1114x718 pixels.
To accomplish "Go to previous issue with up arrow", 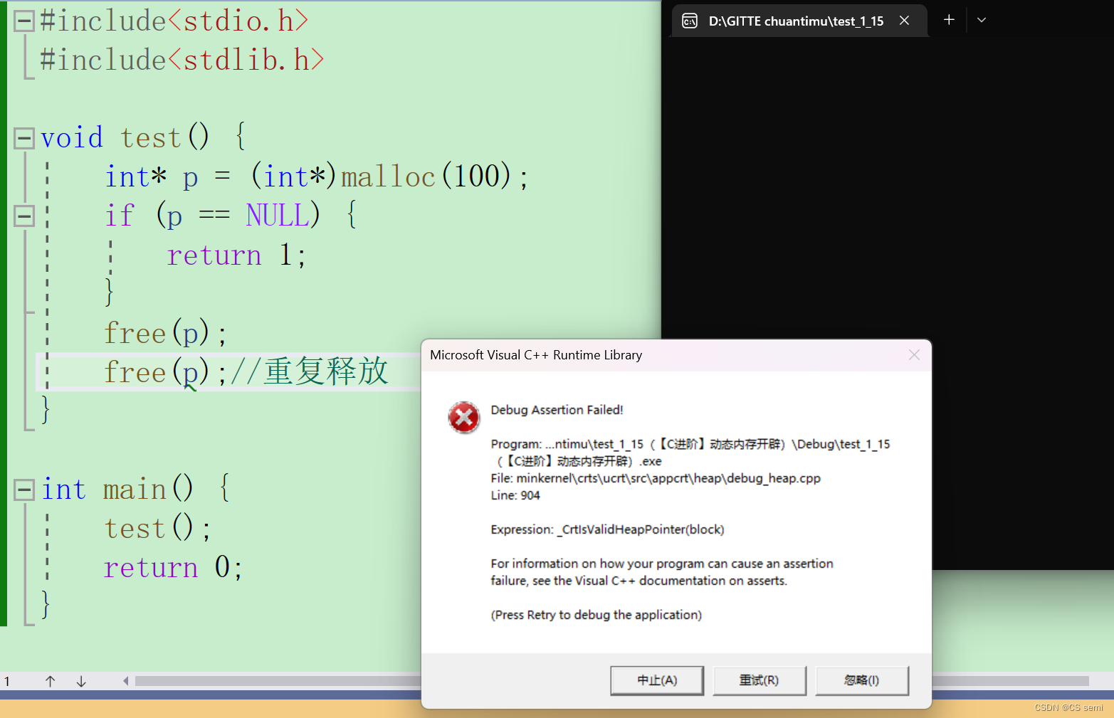I will pyautogui.click(x=50, y=681).
